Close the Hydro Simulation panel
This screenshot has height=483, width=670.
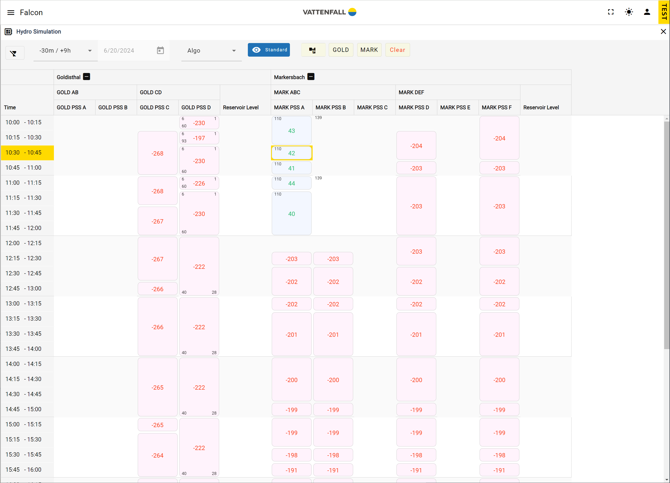tap(663, 32)
